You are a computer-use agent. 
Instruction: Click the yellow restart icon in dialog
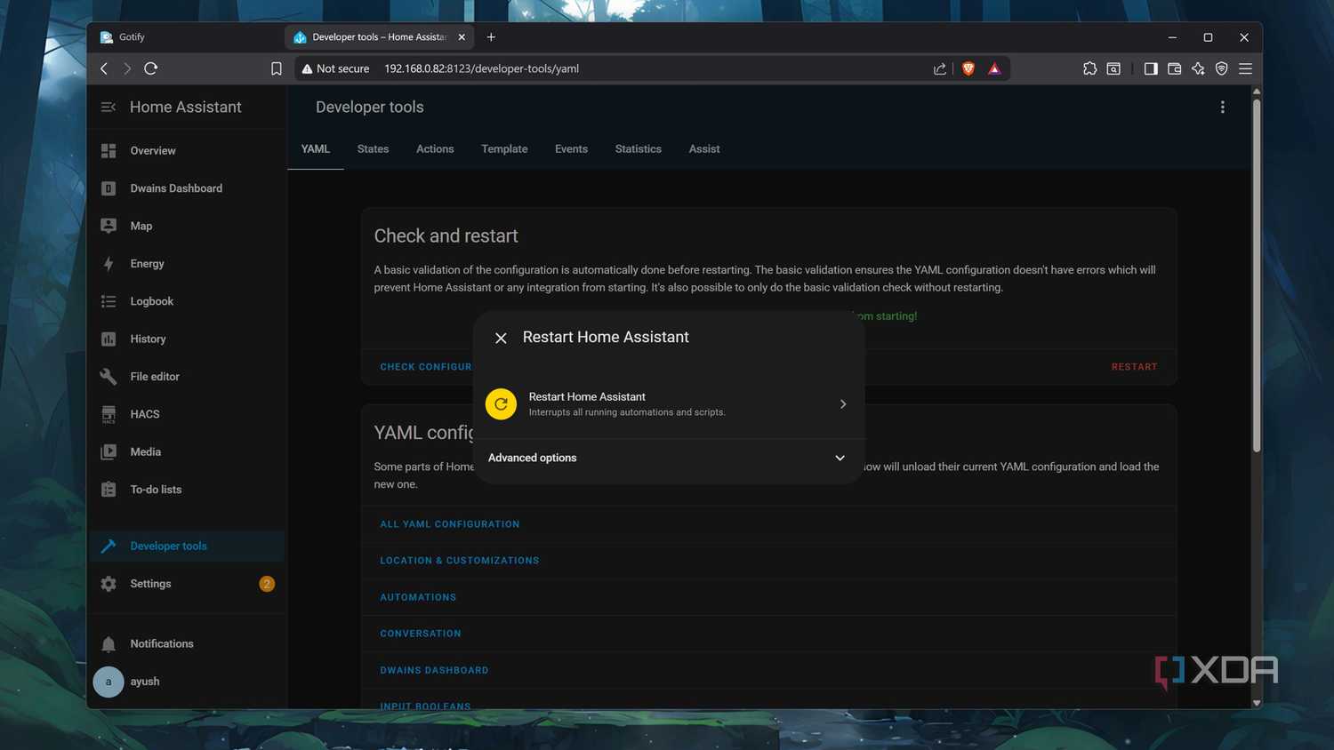[x=501, y=403]
